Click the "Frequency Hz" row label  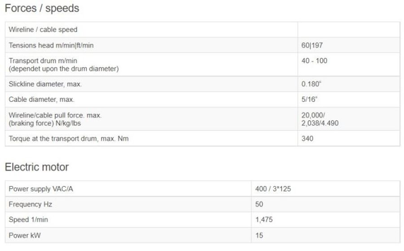(x=31, y=204)
